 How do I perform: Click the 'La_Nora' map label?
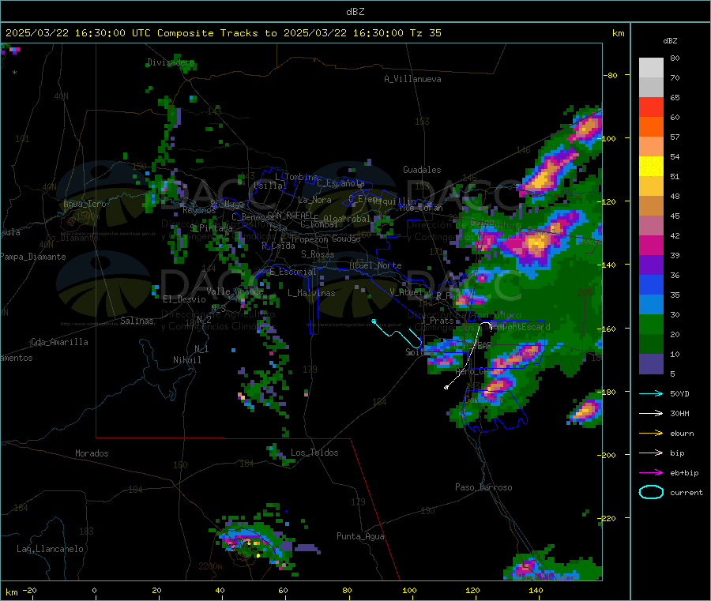(314, 200)
